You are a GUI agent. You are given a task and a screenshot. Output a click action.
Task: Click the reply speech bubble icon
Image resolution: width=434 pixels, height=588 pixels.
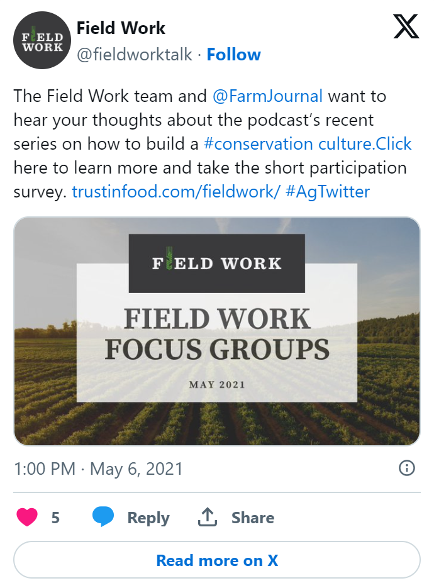[x=103, y=518]
